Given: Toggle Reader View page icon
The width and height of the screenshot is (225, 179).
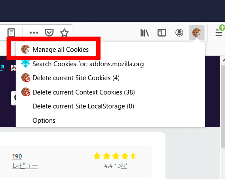Looking at the screenshot, I should click(x=11, y=33).
